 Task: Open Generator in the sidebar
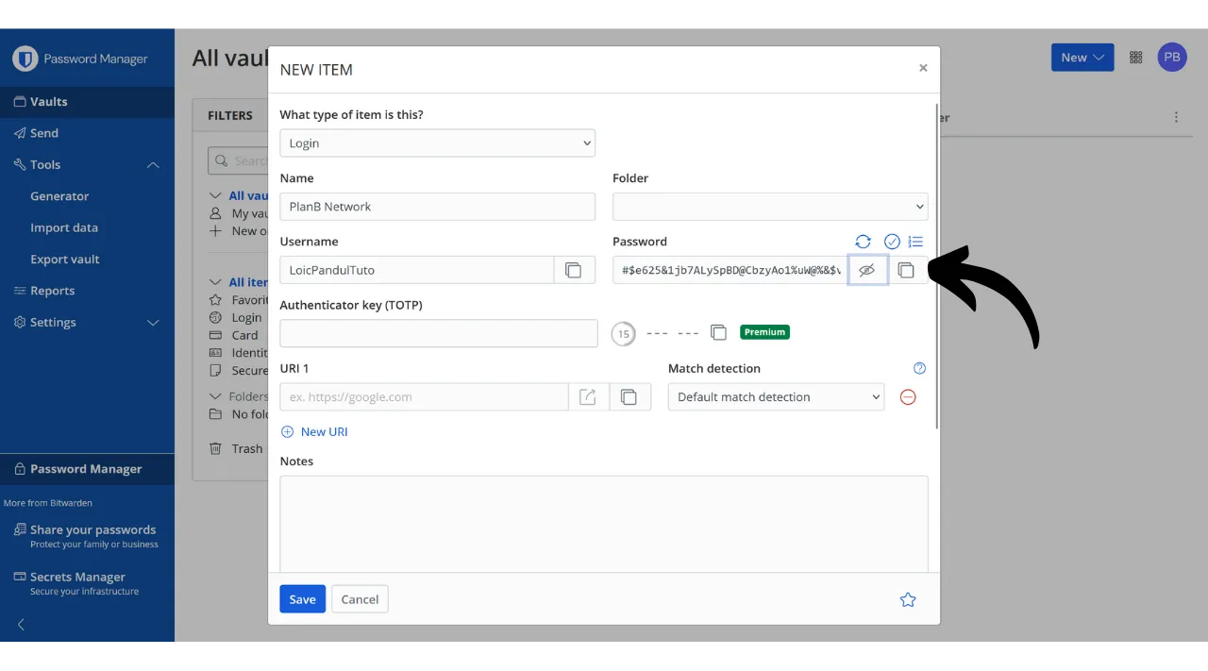(x=59, y=196)
